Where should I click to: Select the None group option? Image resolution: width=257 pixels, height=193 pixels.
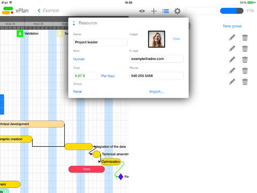point(78,92)
